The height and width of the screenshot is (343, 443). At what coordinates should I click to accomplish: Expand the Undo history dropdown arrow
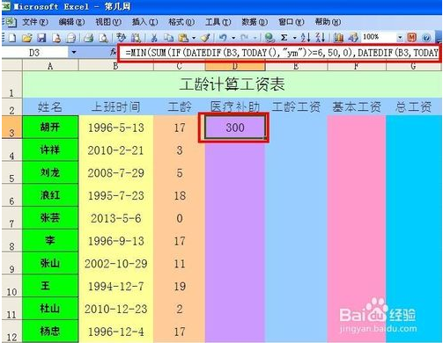(233, 38)
